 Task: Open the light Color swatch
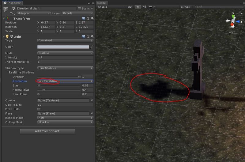pyautogui.click(x=63, y=47)
